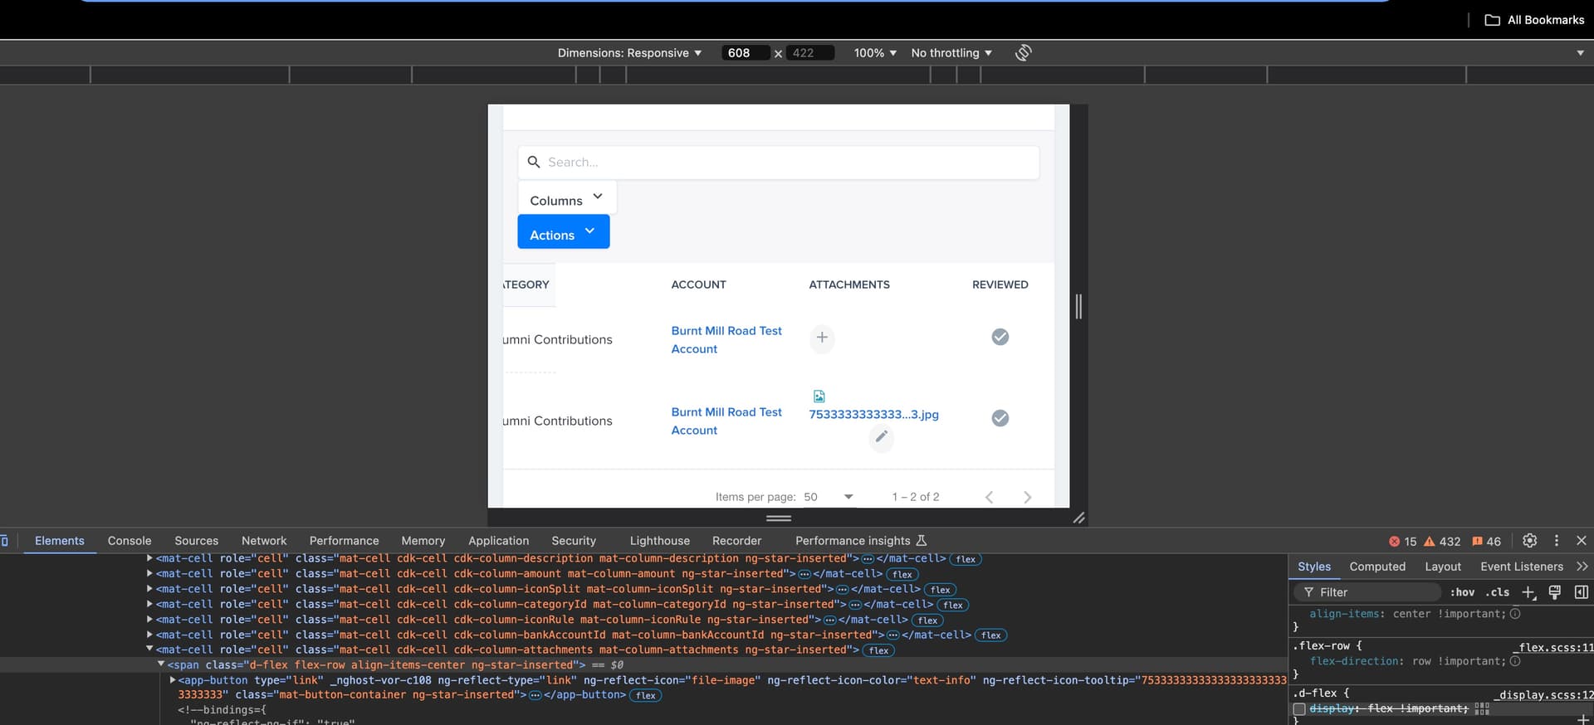Show the 15 console errors

click(1403, 542)
